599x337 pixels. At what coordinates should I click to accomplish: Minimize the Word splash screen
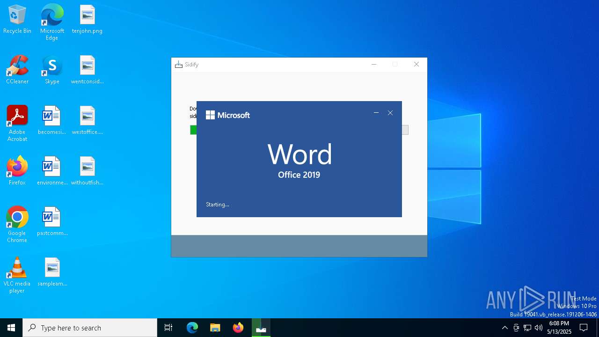376,113
